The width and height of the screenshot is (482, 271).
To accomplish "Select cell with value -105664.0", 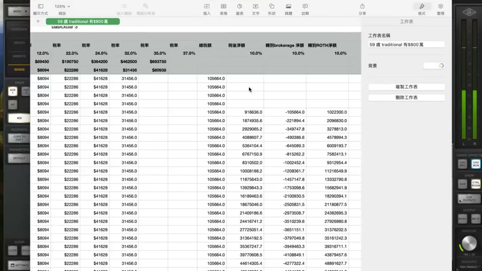I will [285, 112].
